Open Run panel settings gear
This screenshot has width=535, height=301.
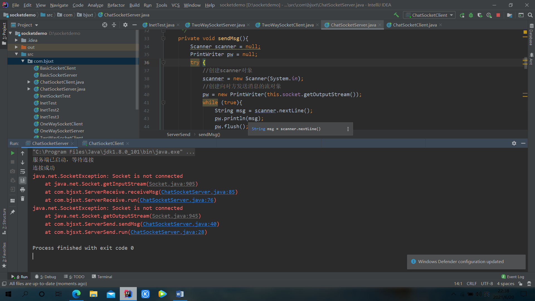click(514, 143)
